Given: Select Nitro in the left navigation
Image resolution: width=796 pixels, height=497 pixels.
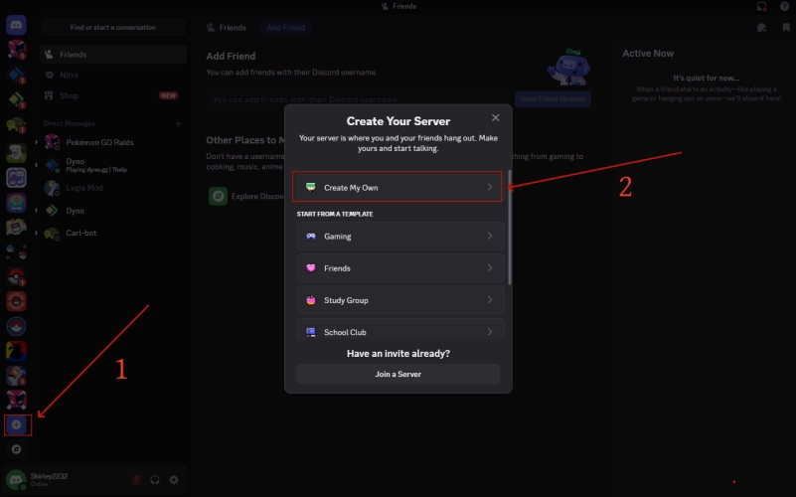Looking at the screenshot, I should pos(113,75).
